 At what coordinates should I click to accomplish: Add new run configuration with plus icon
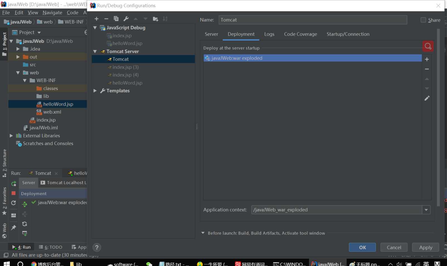[x=96, y=19]
